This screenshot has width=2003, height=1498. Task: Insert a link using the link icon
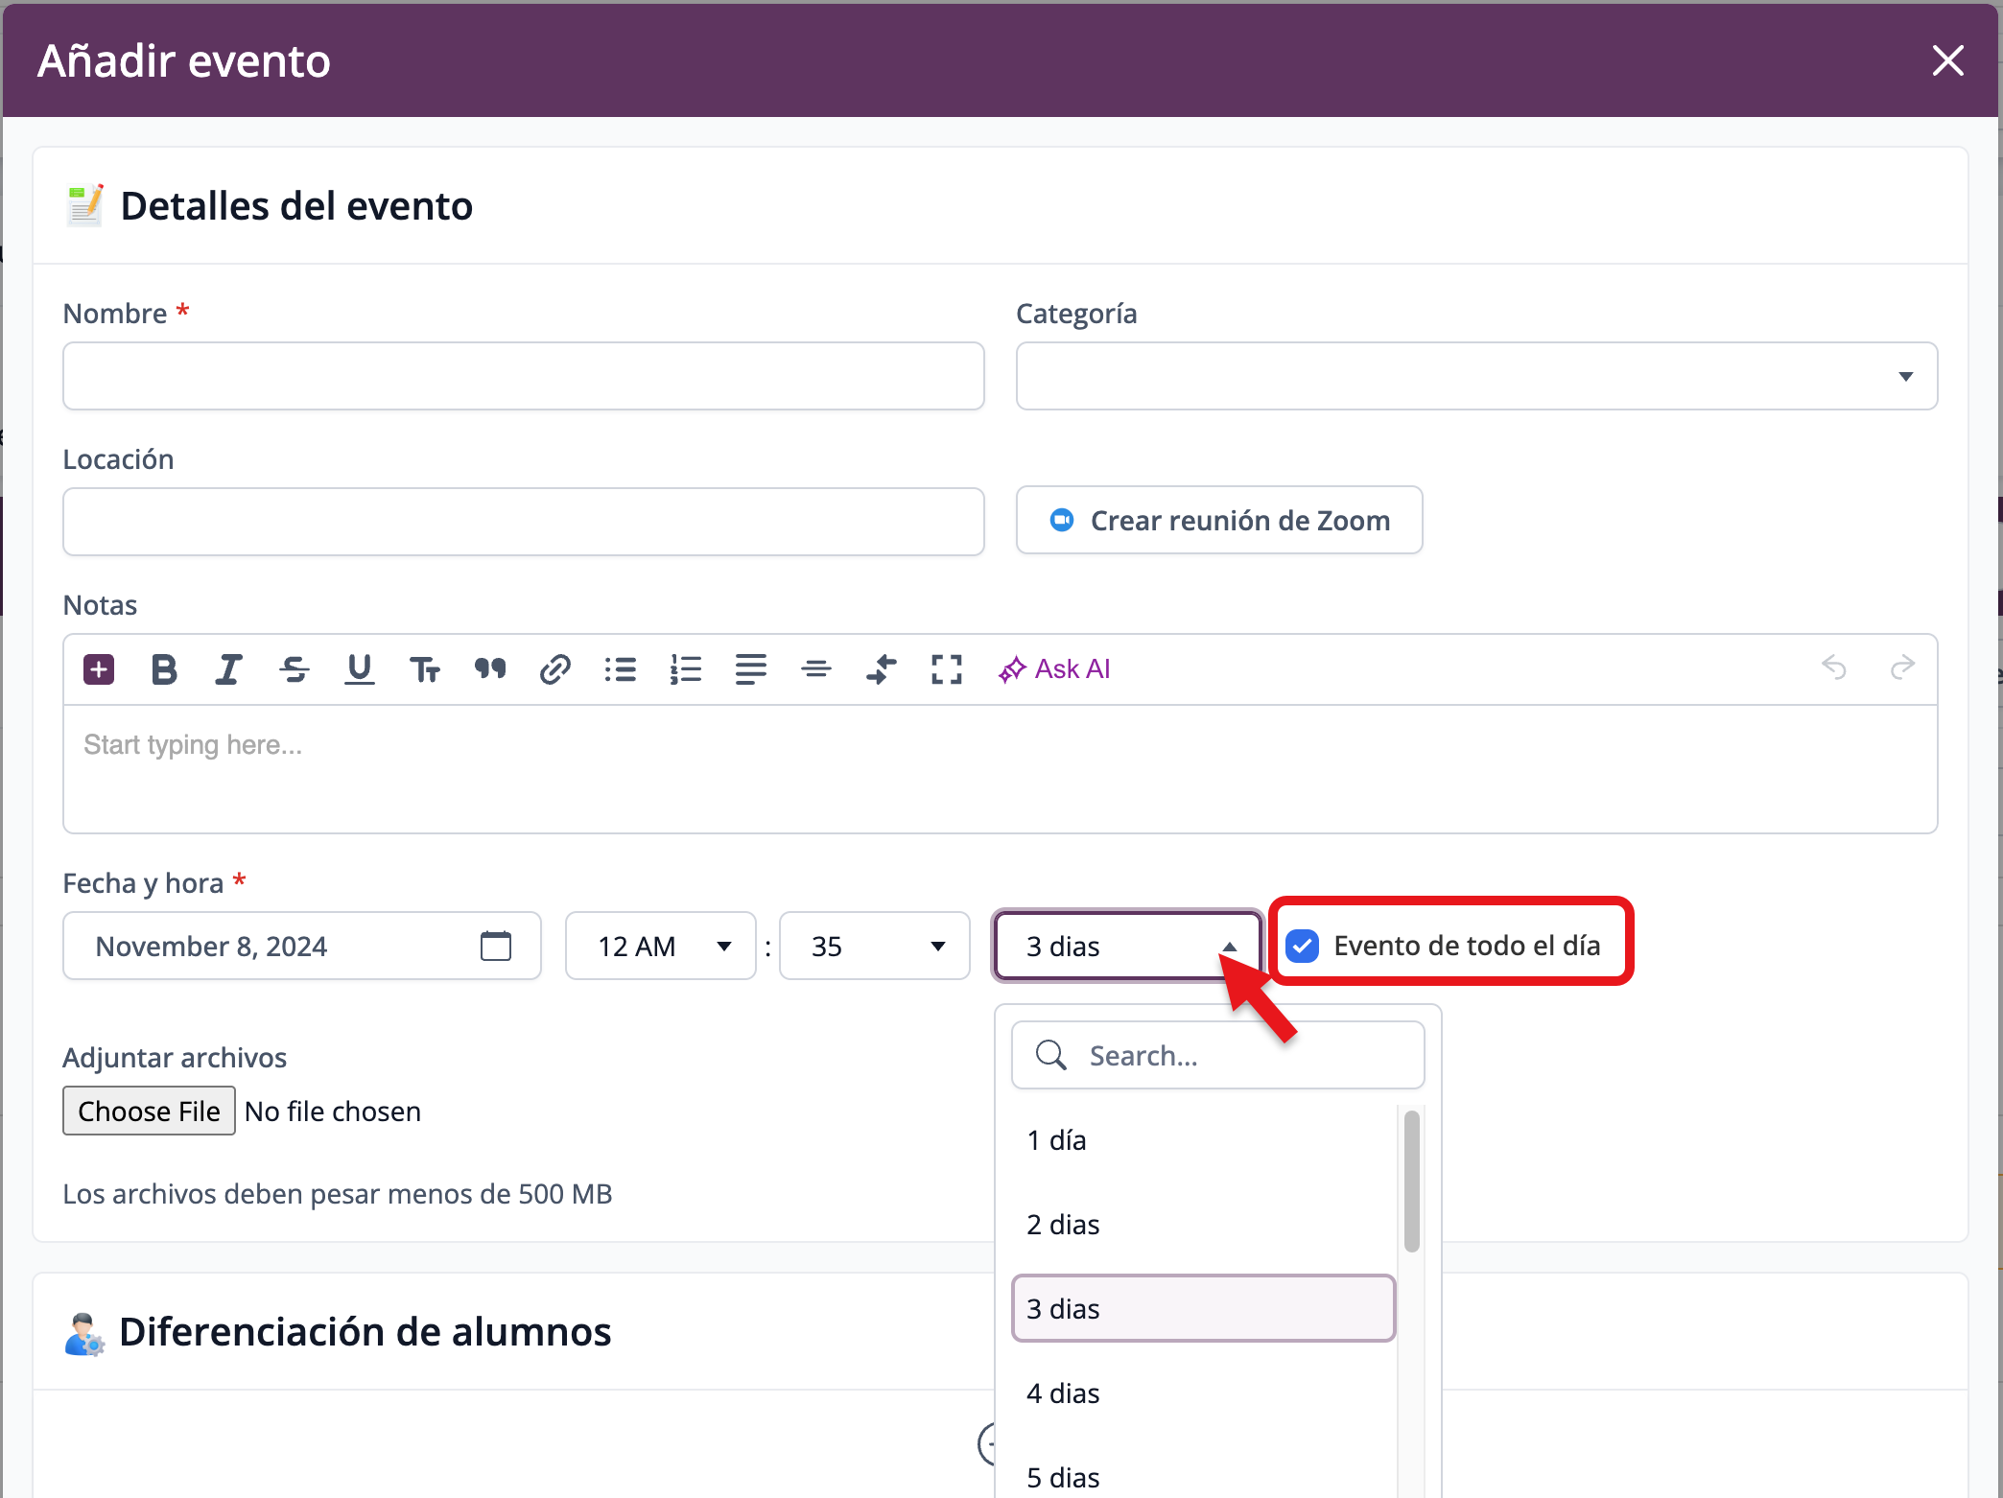pos(555,668)
